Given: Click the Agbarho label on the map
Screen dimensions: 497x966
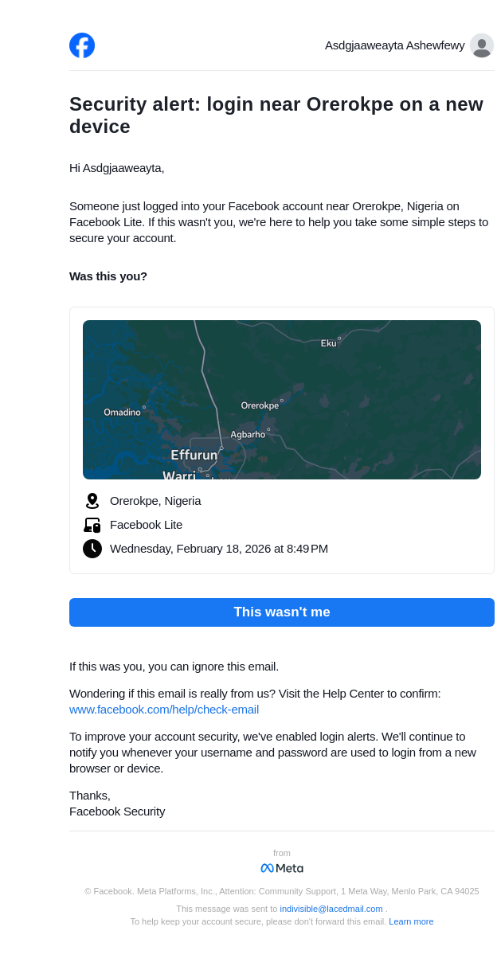Looking at the screenshot, I should tap(248, 435).
